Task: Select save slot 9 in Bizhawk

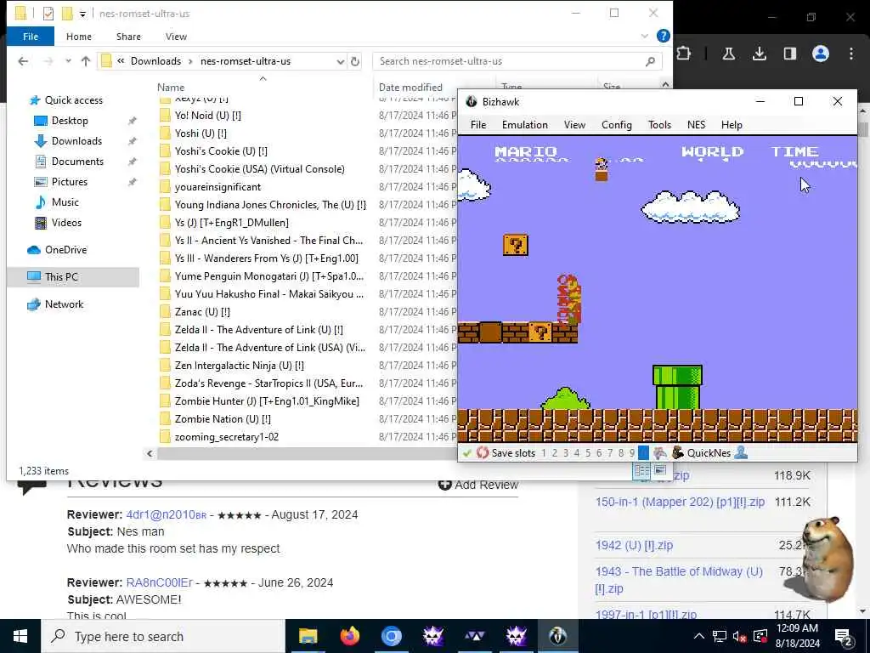Action: click(x=631, y=453)
